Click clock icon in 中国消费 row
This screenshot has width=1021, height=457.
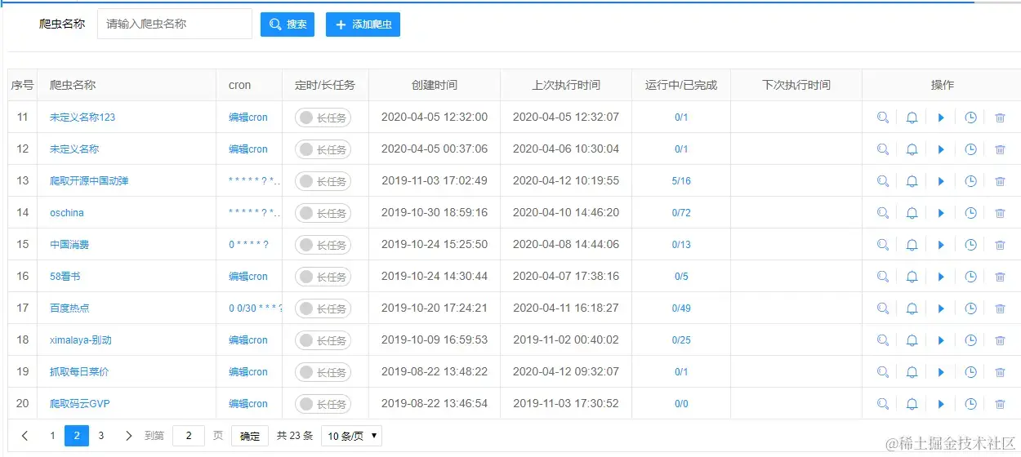point(970,245)
